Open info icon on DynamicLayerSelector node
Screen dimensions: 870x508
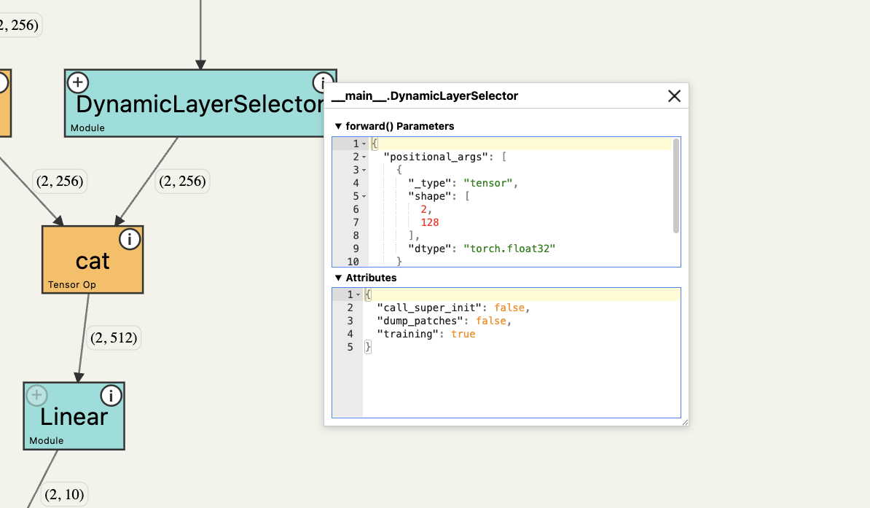click(322, 82)
